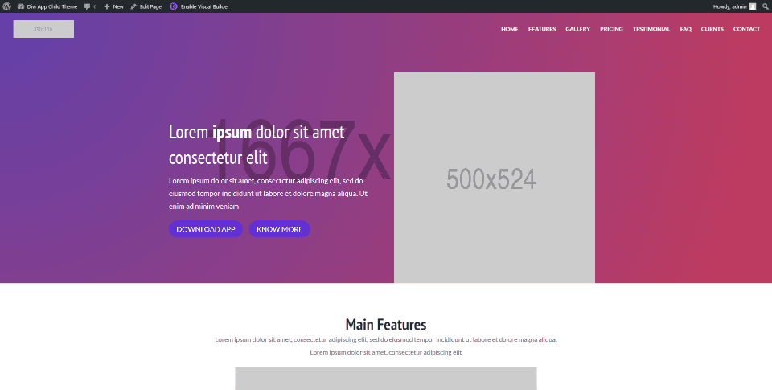772x390 pixels.
Task: Open the CONTACT nav item
Action: (x=746, y=29)
